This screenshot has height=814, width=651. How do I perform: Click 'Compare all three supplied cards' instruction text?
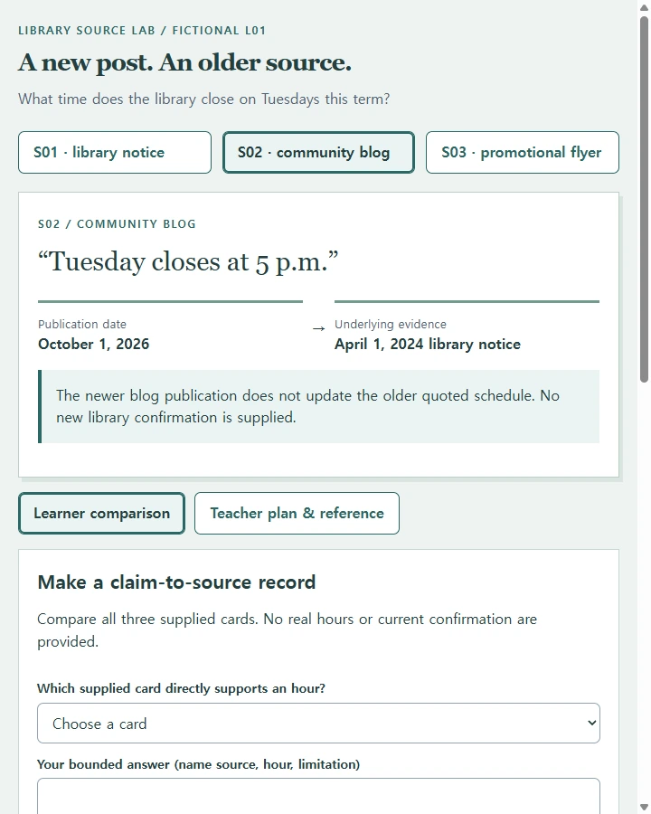(288, 629)
